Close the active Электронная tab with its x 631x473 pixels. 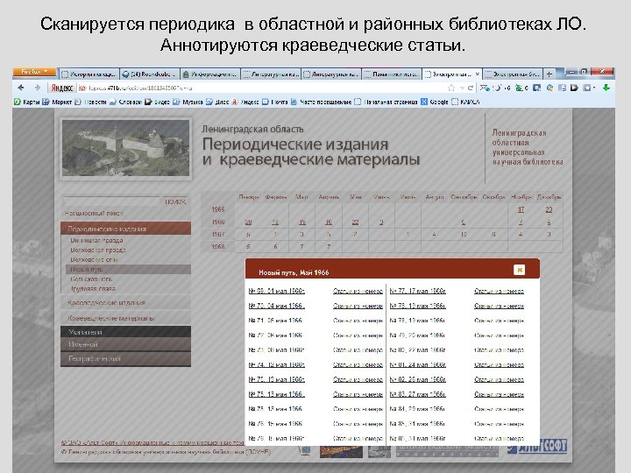click(477, 74)
